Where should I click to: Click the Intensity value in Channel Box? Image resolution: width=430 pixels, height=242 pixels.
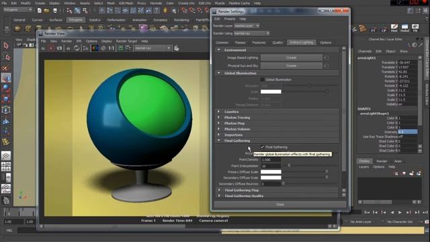click(x=408, y=132)
